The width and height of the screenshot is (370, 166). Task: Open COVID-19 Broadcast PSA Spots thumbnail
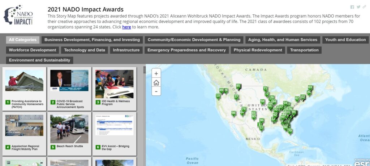coord(69,80)
